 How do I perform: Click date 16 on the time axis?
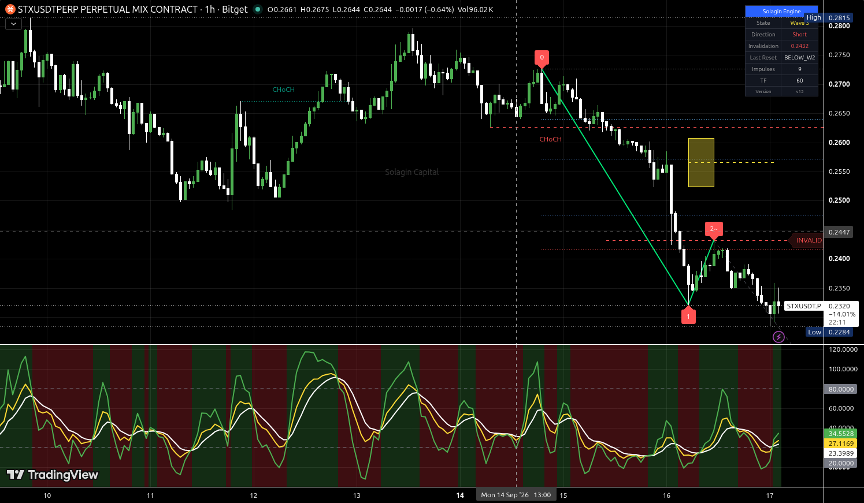(666, 495)
